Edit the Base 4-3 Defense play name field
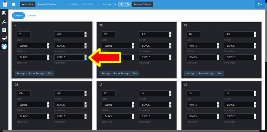The height and width of the screenshot is (132, 267). [x=50, y=4]
